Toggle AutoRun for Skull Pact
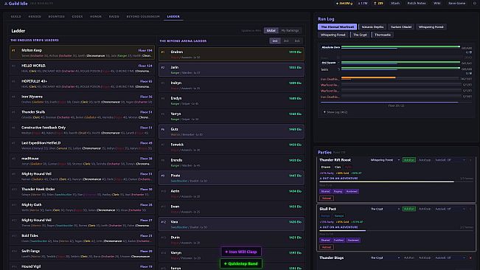Viewport: 480px width, 270px height. [409, 209]
